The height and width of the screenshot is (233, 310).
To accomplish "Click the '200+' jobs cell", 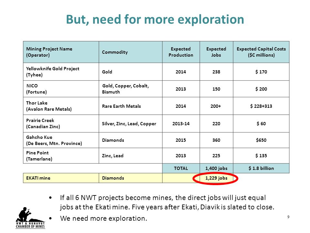I will click(x=216, y=106).
